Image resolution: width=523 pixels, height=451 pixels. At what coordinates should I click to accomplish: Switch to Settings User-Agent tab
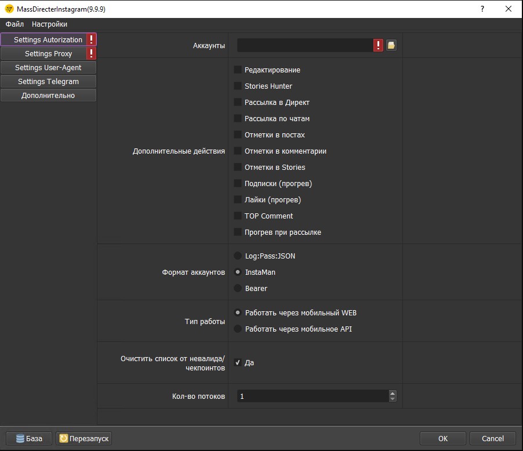[x=48, y=67]
